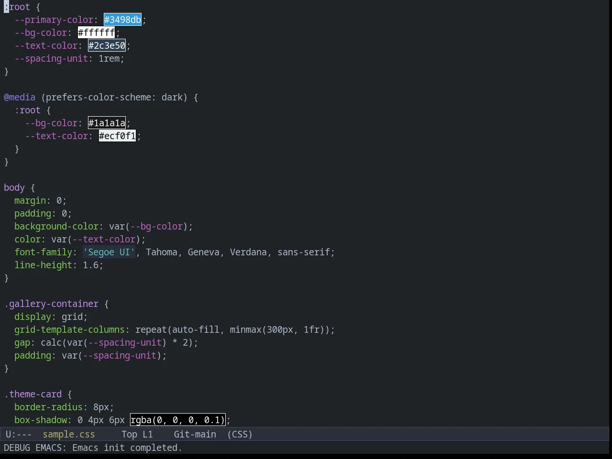Click --text-color property in top :root block

46,45
